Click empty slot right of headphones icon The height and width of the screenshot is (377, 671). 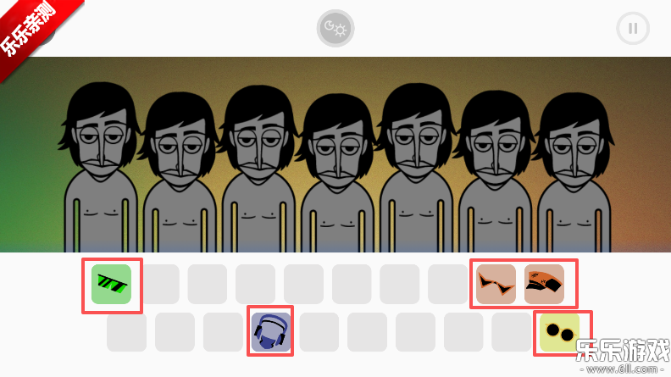(x=319, y=332)
